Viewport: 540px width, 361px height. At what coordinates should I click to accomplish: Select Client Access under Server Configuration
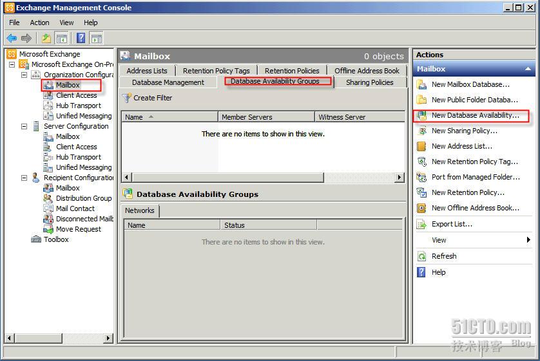[77, 147]
